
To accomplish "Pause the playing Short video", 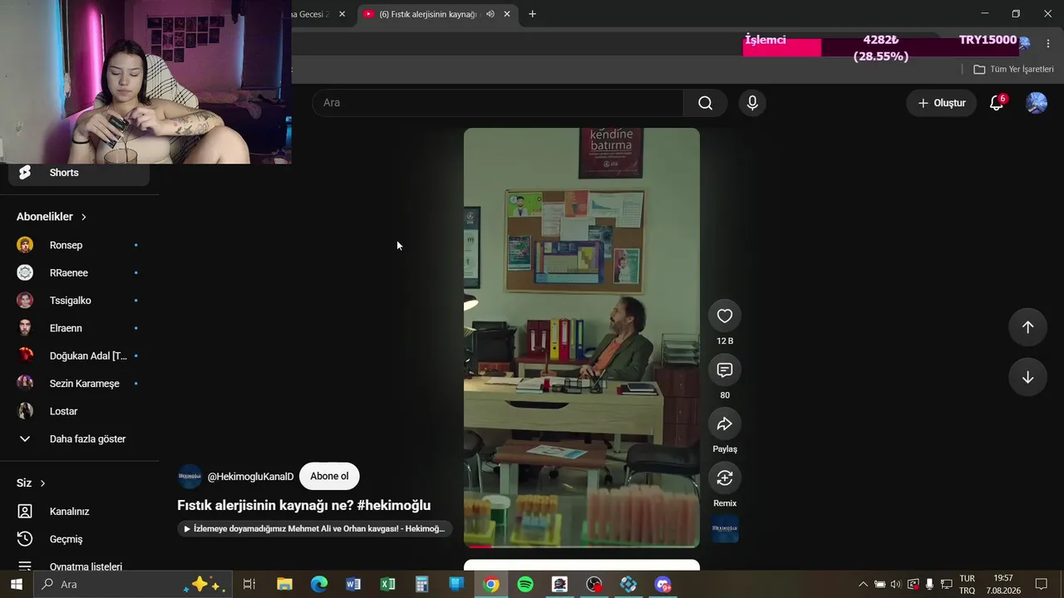I will point(581,337).
